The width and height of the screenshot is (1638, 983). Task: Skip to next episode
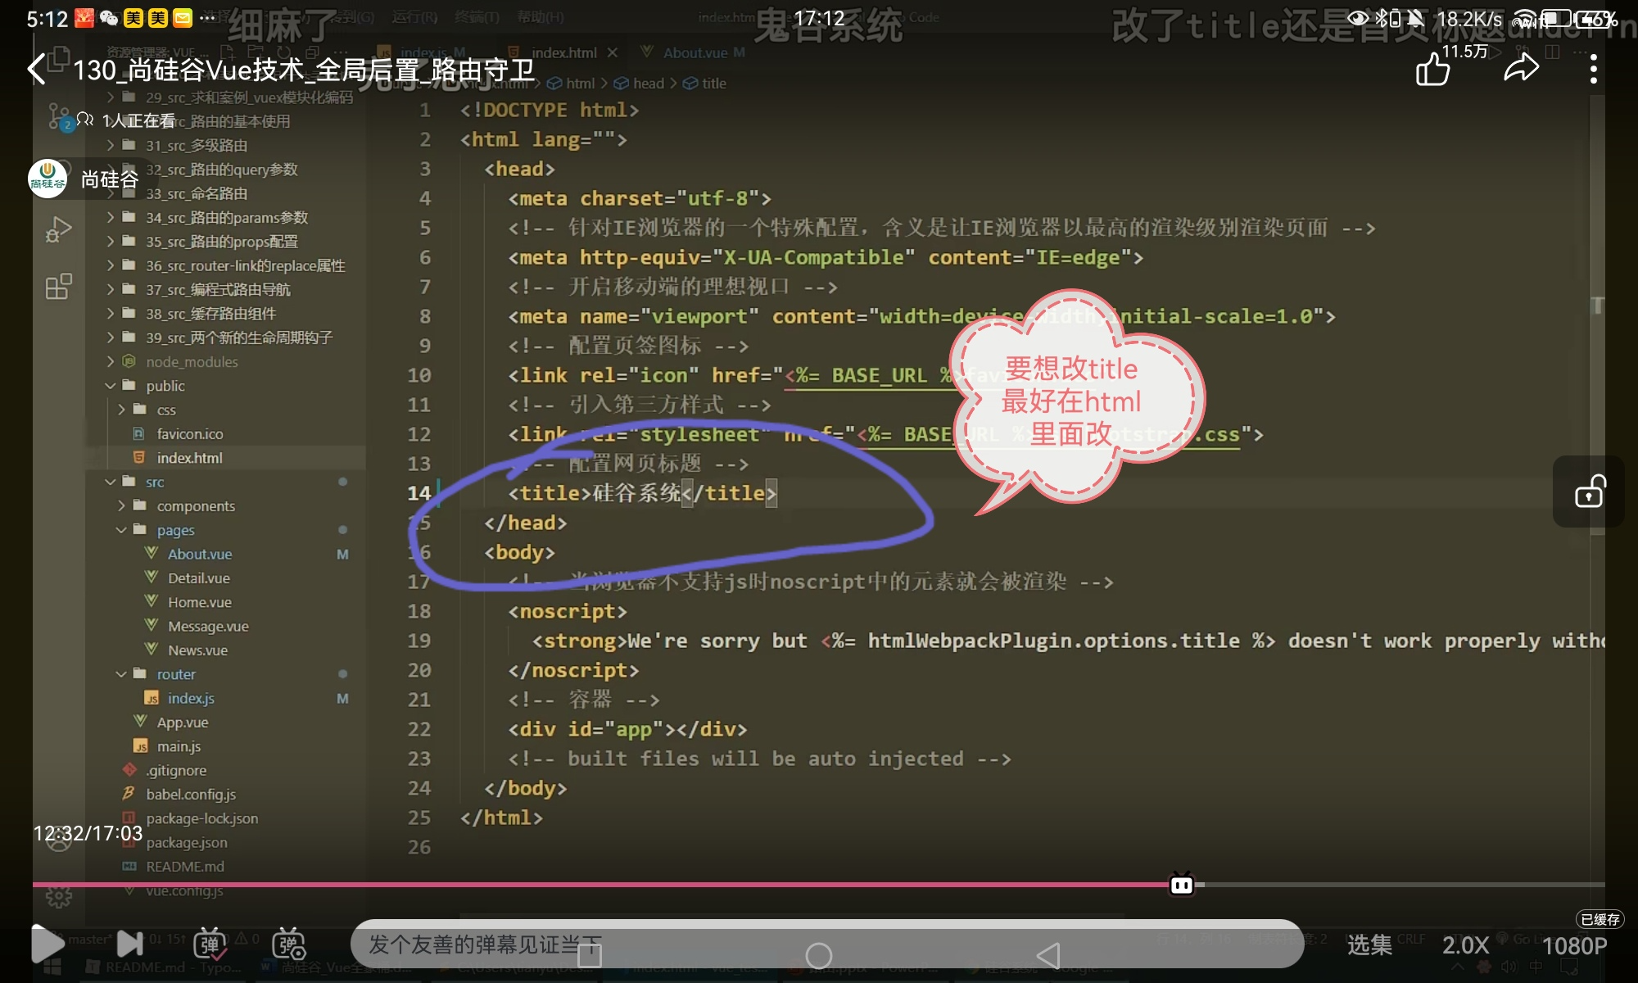129,944
